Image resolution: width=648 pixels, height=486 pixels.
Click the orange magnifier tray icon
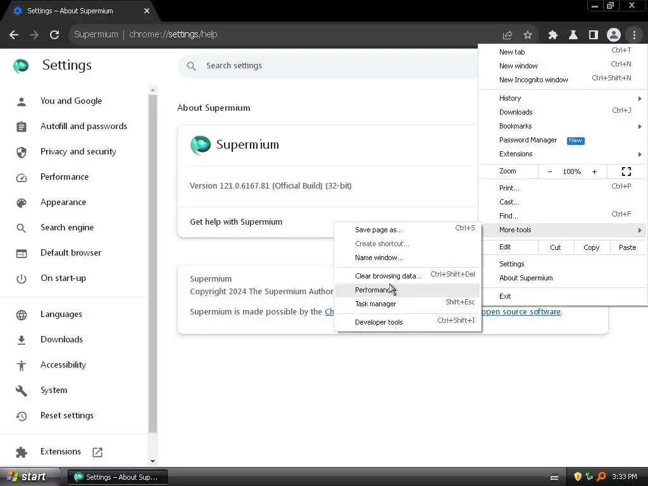point(601,477)
